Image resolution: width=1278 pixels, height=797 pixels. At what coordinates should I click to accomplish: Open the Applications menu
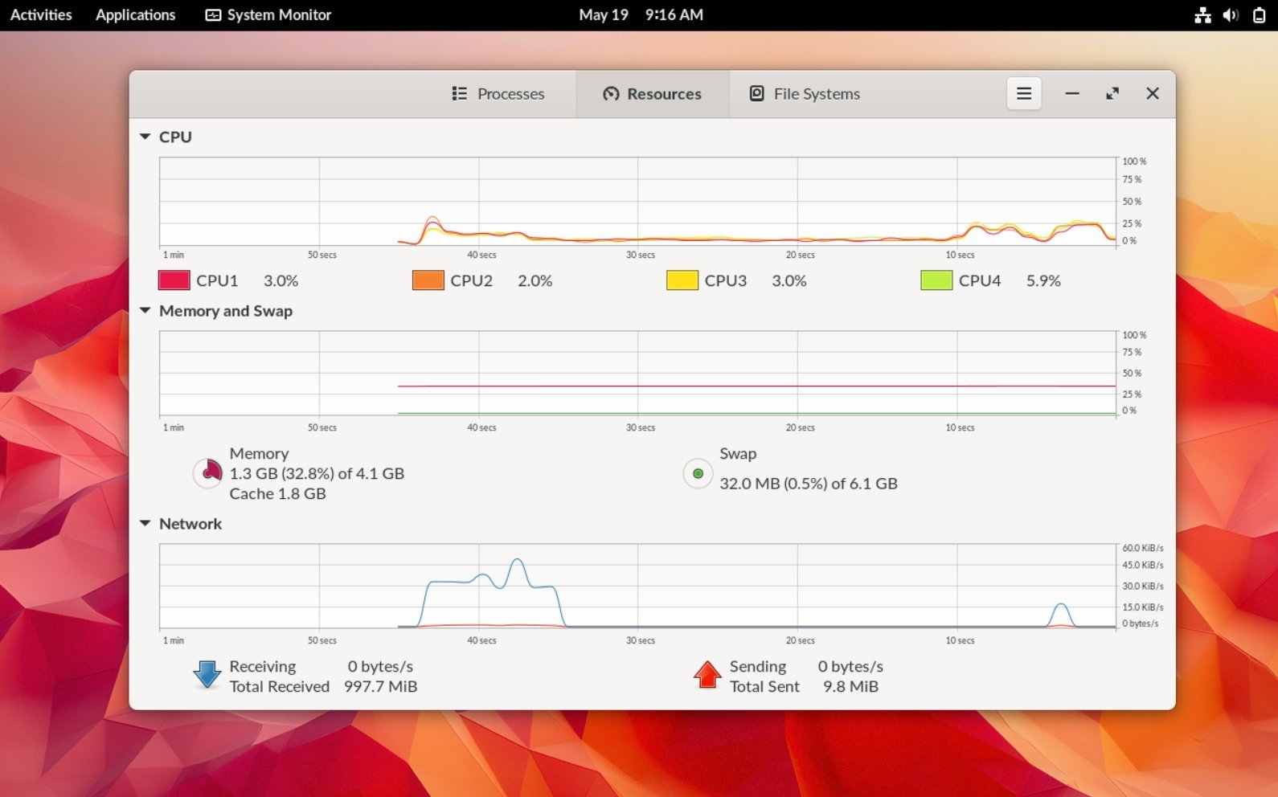coord(135,15)
